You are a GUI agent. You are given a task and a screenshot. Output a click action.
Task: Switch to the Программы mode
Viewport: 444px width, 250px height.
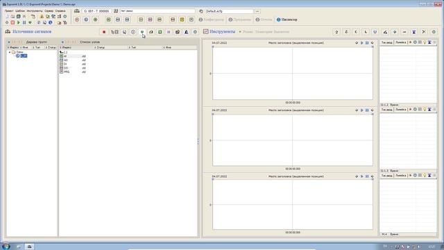click(239, 19)
